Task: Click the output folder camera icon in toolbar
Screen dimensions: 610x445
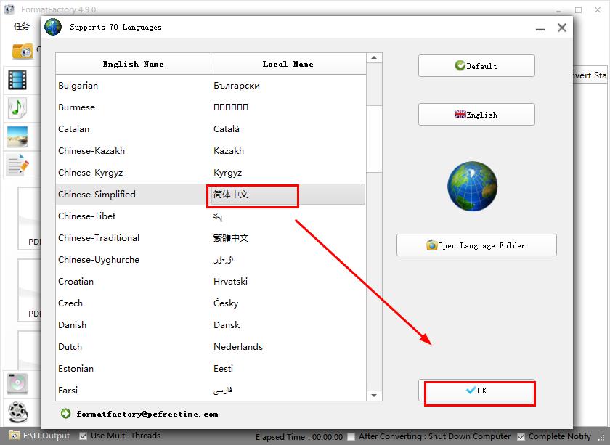Action: point(23,51)
